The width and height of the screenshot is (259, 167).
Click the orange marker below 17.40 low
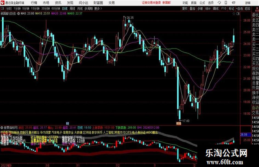point(178,123)
